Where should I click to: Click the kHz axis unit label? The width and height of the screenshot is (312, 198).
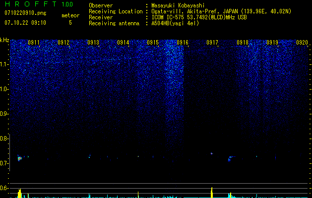coord(4,40)
